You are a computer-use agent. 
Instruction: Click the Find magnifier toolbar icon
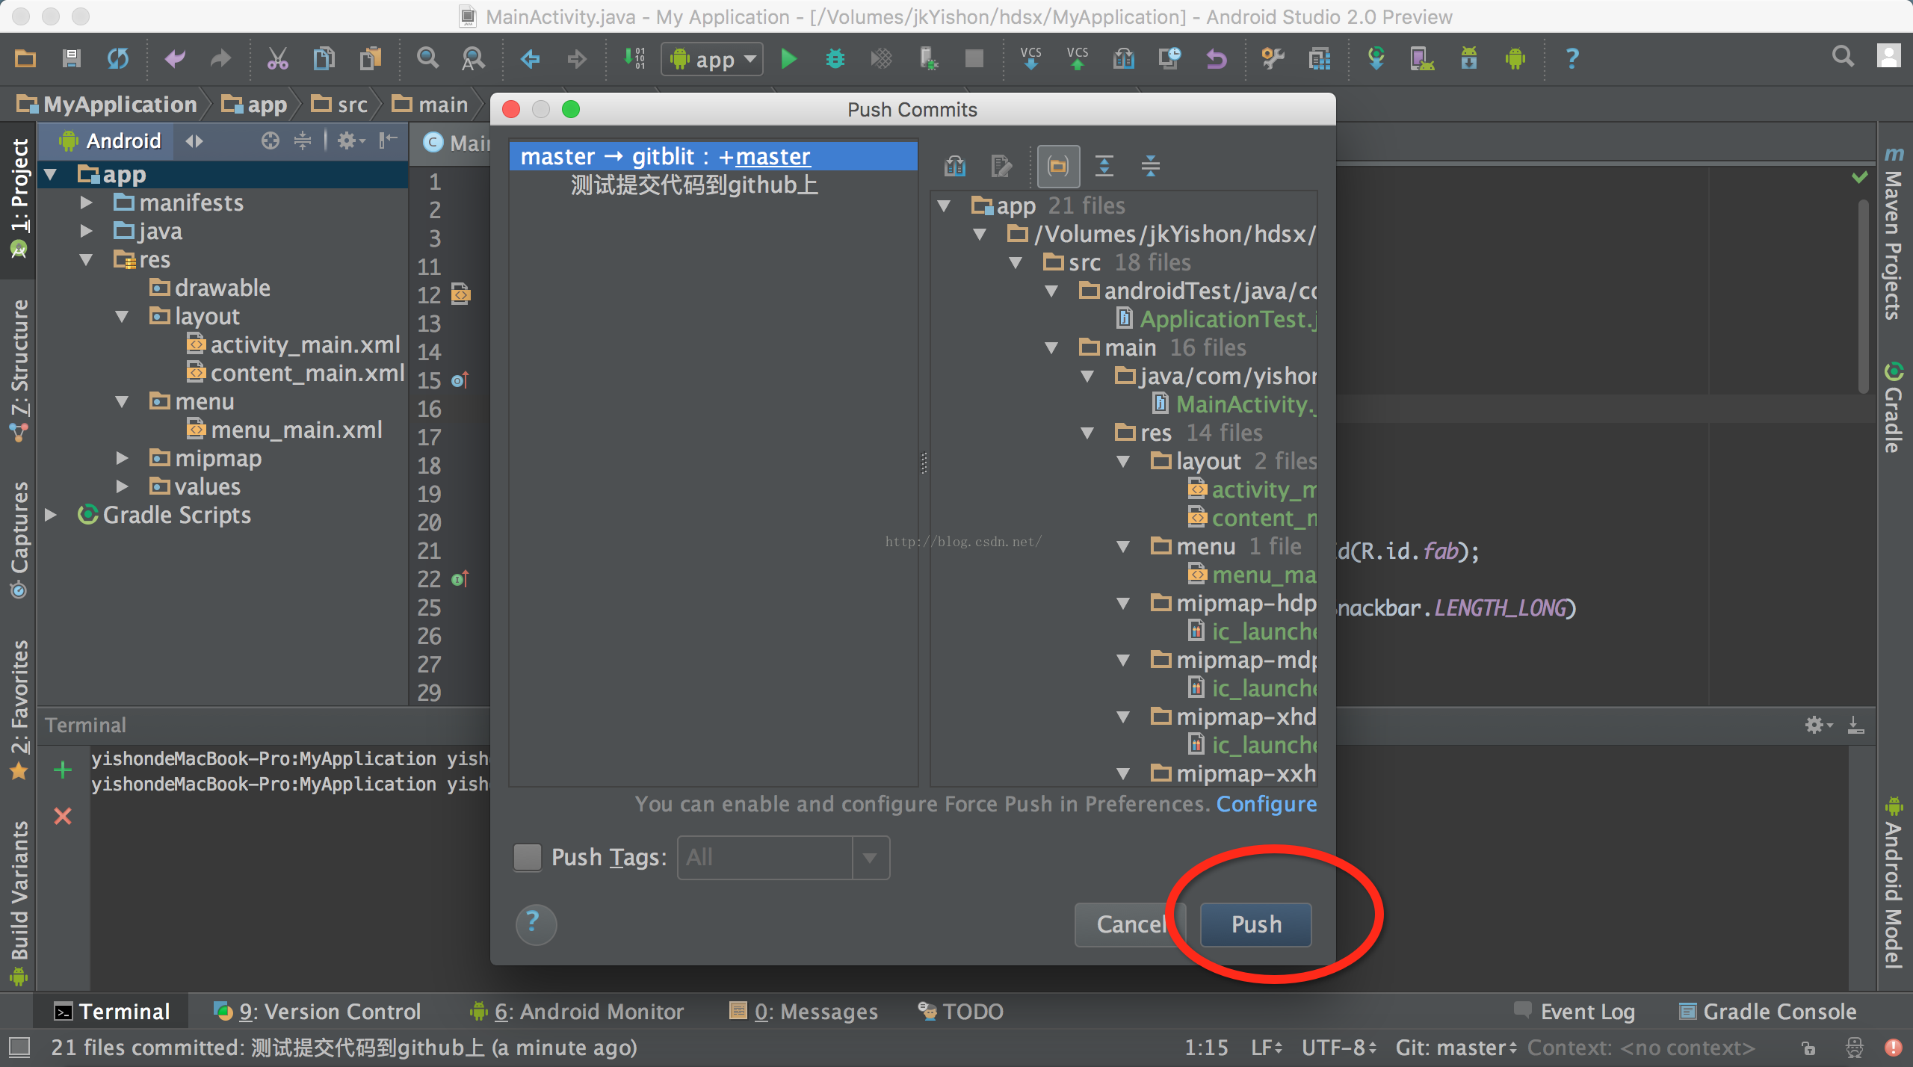pyautogui.click(x=427, y=58)
